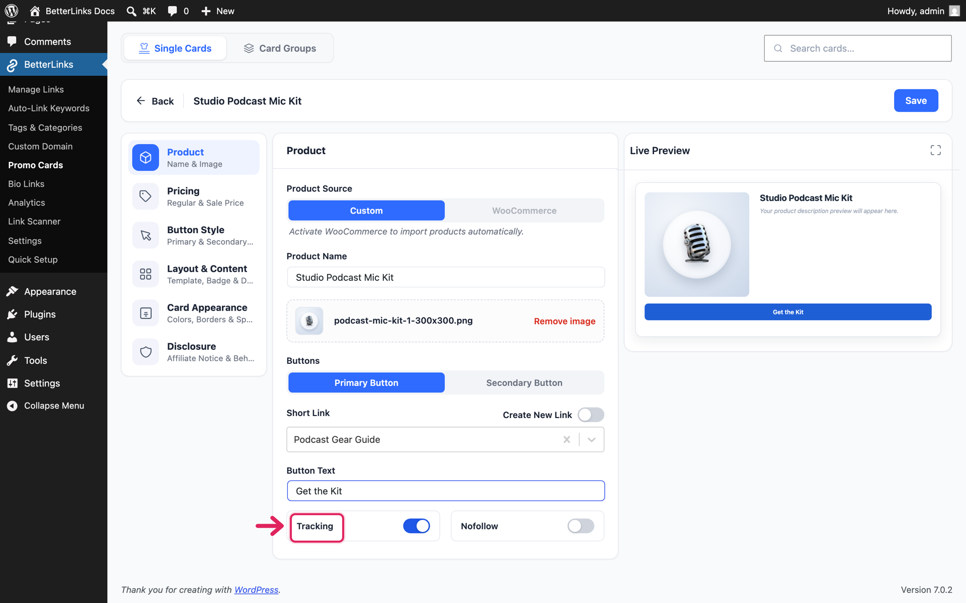Click the uploaded mic image thumbnail
This screenshot has height=603, width=966.
[309, 321]
